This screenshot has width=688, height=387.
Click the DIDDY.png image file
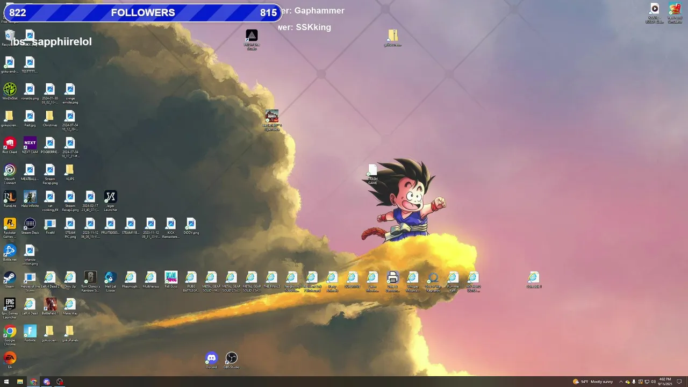click(x=191, y=226)
